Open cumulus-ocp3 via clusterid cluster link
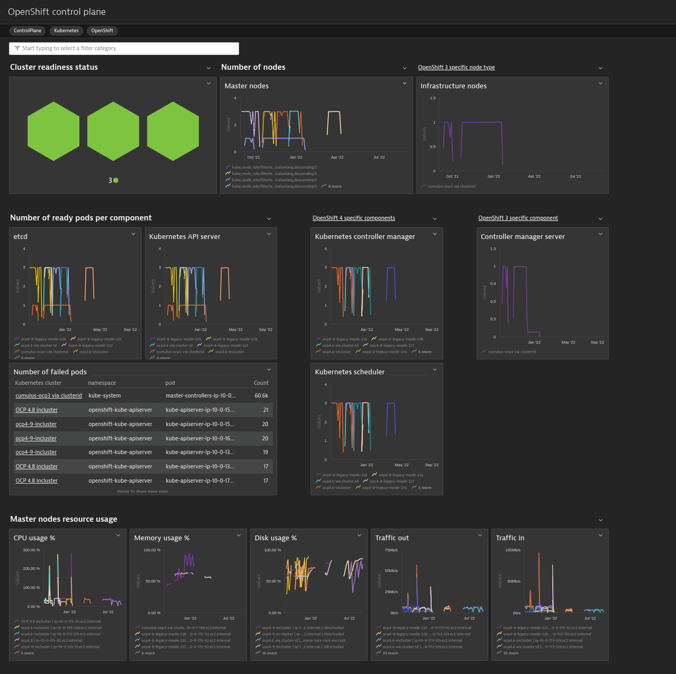The image size is (676, 674). point(49,395)
